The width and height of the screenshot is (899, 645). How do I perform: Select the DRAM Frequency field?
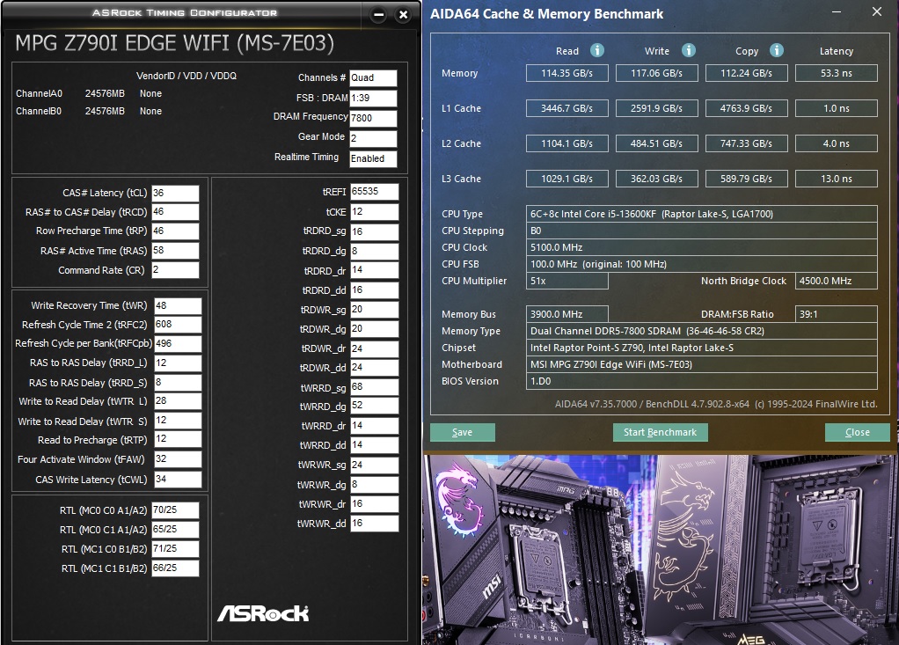[373, 118]
